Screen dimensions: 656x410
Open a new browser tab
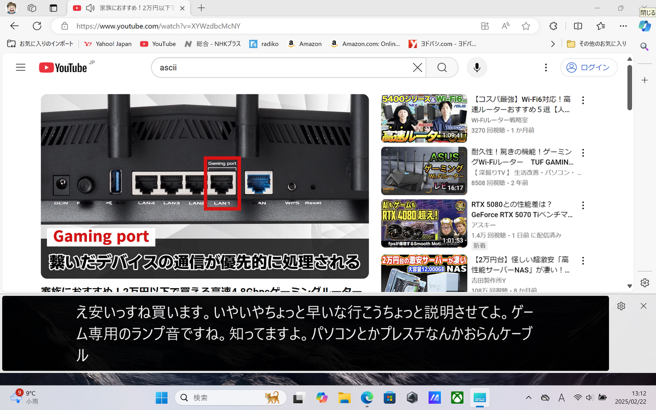click(201, 8)
